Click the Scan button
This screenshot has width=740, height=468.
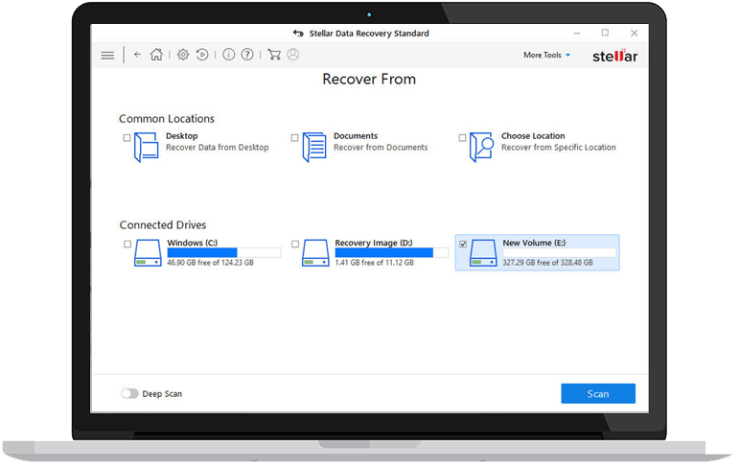point(598,393)
